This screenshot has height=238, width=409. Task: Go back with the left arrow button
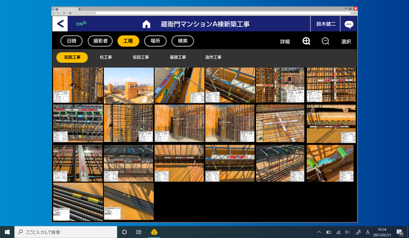point(60,24)
